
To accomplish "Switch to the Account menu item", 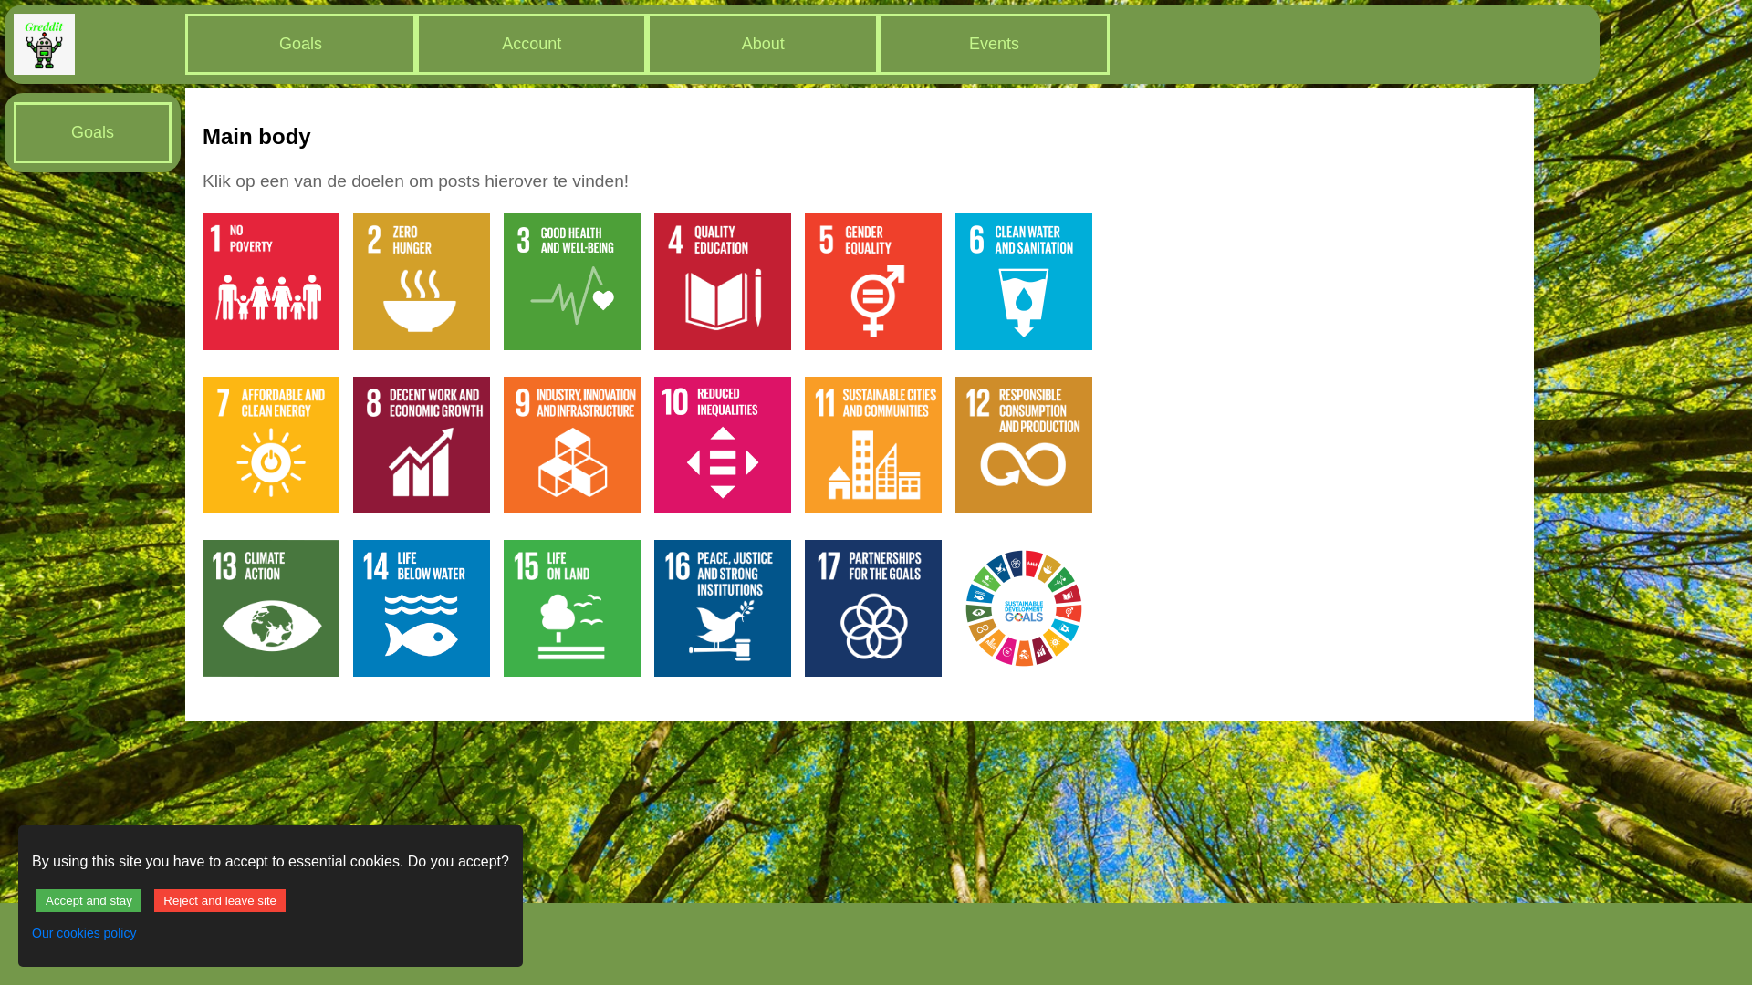I will click(532, 44).
